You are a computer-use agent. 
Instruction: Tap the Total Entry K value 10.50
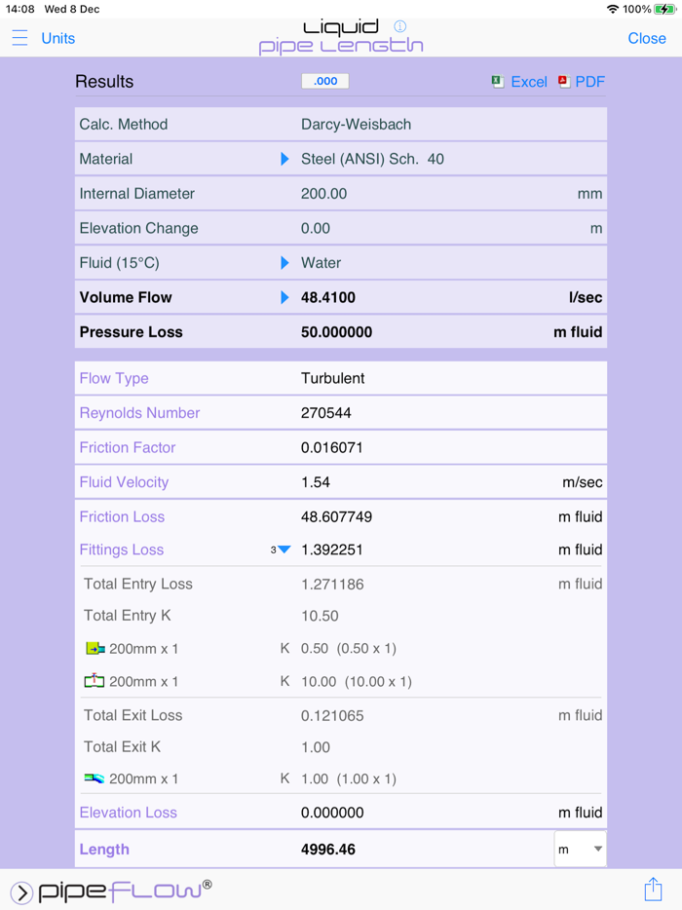pyautogui.click(x=320, y=616)
